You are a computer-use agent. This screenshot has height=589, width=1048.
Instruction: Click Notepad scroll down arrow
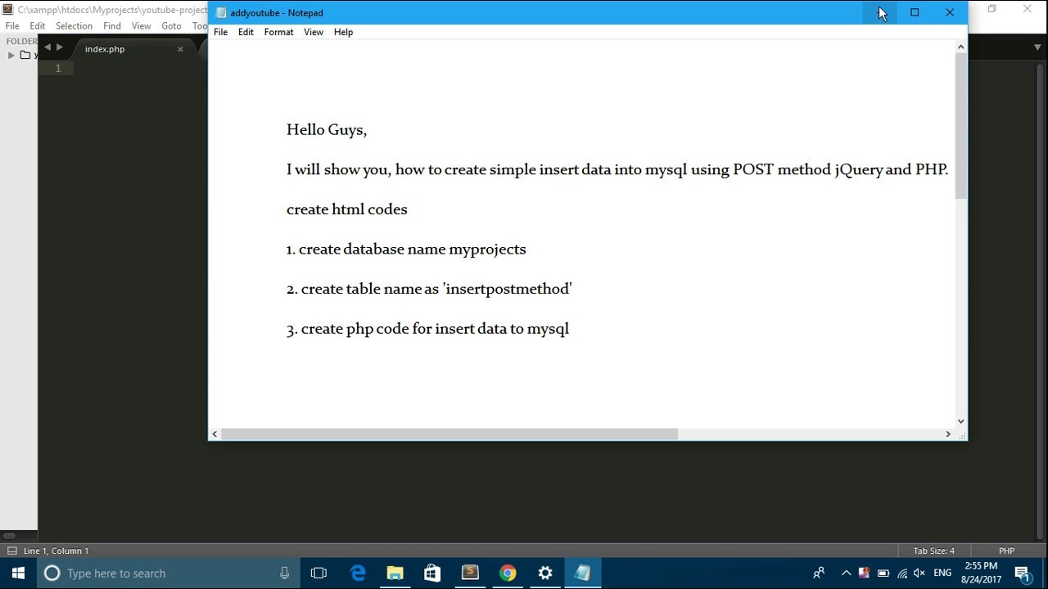(960, 420)
